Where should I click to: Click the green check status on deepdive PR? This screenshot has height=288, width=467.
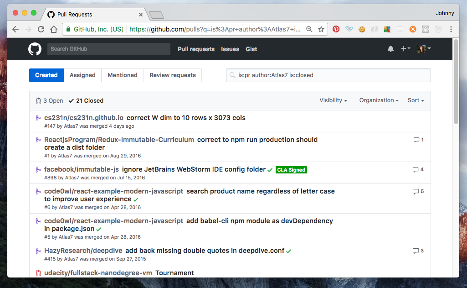click(288, 251)
